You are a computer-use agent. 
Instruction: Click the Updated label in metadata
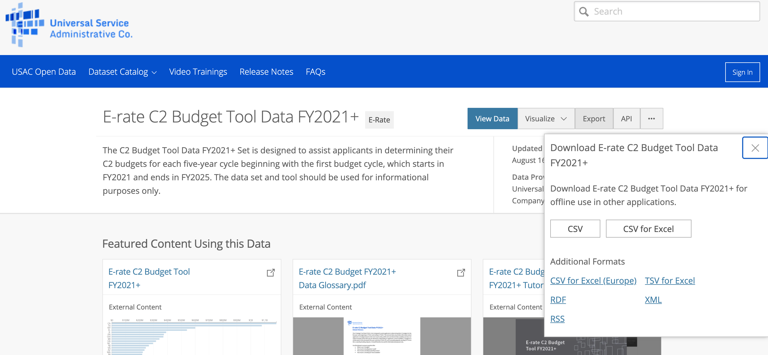click(527, 149)
